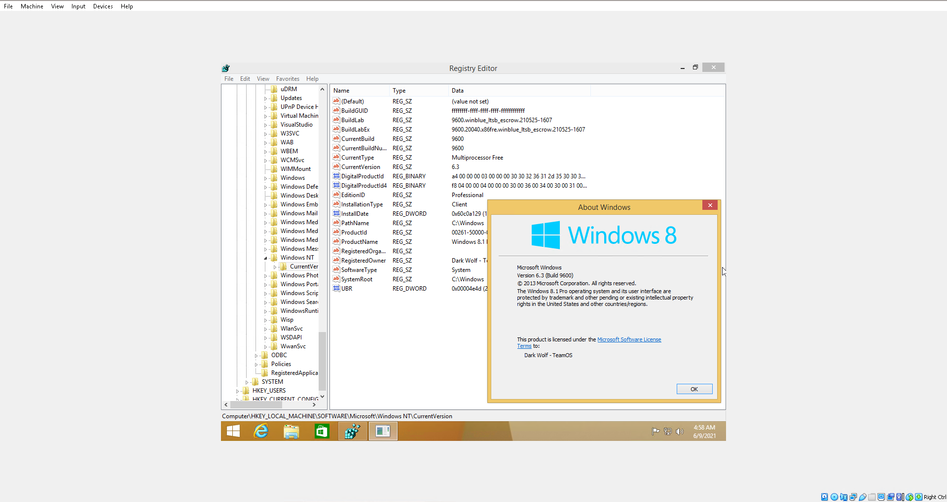Expand the Updates key arrow

click(x=265, y=98)
